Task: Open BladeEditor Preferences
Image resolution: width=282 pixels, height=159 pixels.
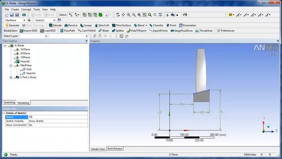Action: tap(226, 30)
